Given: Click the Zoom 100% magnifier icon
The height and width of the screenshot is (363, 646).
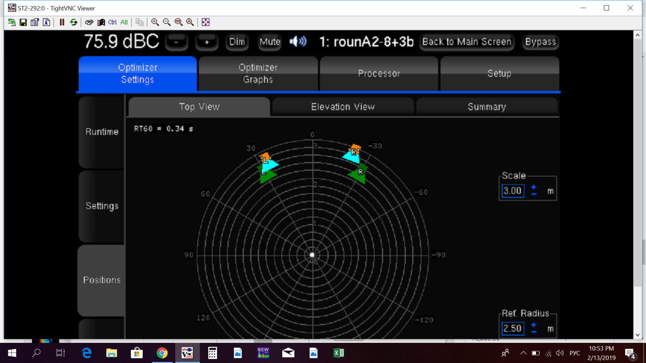Looking at the screenshot, I should coord(178,22).
